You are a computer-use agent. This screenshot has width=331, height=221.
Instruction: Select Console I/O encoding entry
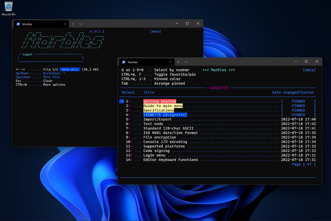point(165,141)
